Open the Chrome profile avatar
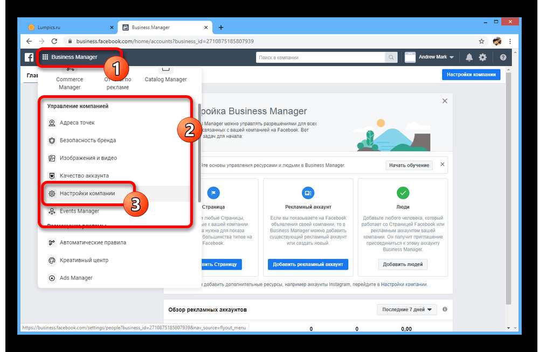Screen dimensions: 539x352 click(x=497, y=41)
